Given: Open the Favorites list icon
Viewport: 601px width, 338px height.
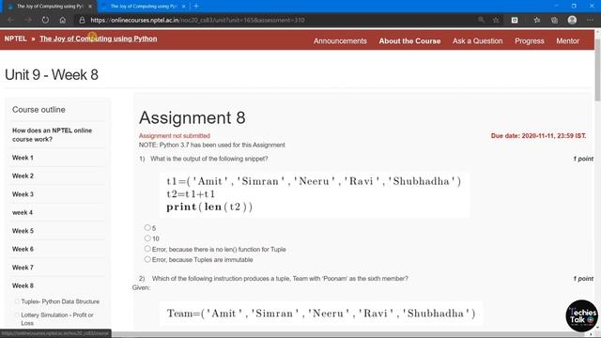Looking at the screenshot, I should (536, 20).
